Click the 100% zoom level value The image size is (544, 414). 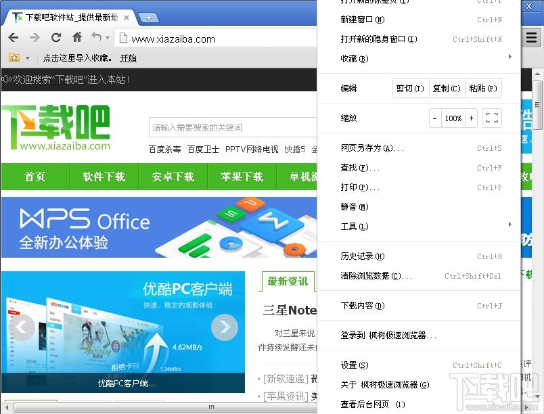[x=453, y=118]
